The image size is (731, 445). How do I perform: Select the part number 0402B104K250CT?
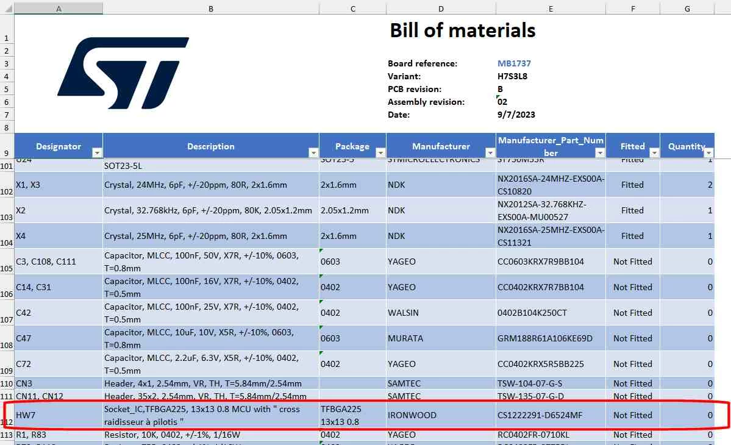click(x=551, y=313)
